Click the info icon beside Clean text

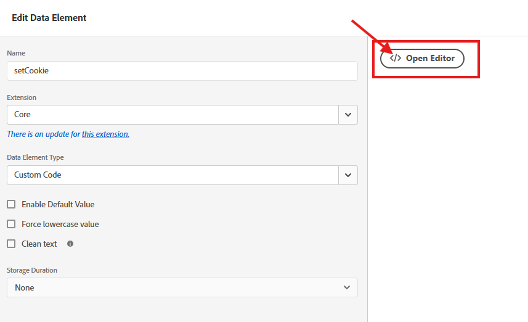click(x=70, y=244)
